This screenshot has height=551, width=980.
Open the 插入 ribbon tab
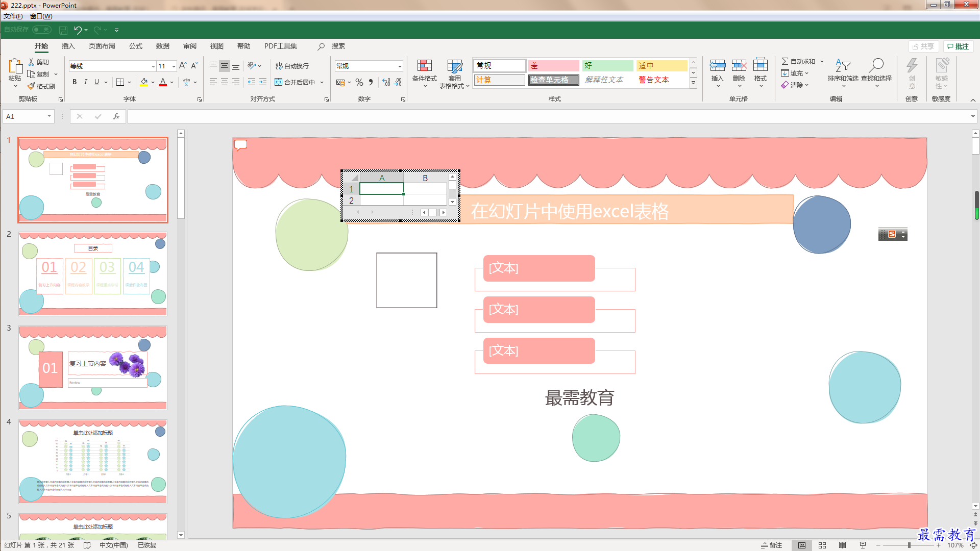[x=68, y=46]
